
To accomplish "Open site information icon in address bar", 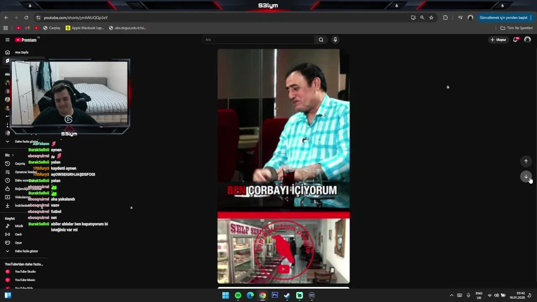I will click(x=38, y=18).
